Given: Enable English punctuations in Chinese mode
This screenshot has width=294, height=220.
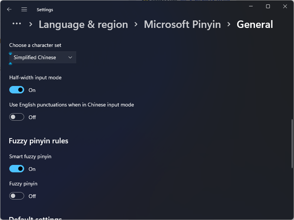Looking at the screenshot, I should point(17,117).
